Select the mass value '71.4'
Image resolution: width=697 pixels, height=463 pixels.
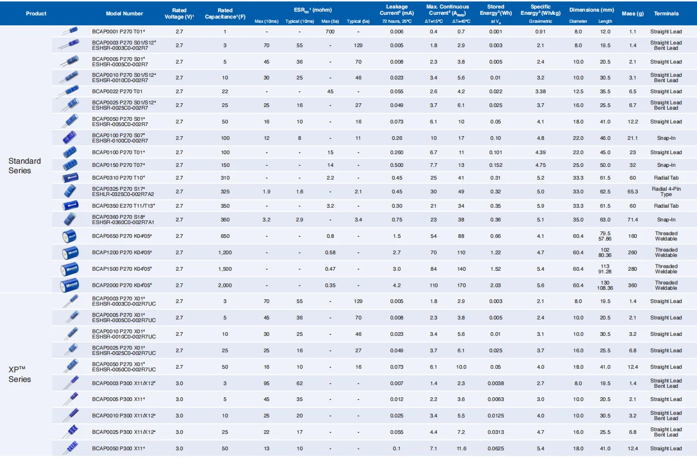pyautogui.click(x=632, y=220)
